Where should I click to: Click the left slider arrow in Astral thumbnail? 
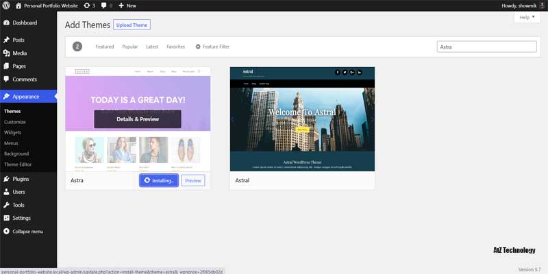click(233, 119)
